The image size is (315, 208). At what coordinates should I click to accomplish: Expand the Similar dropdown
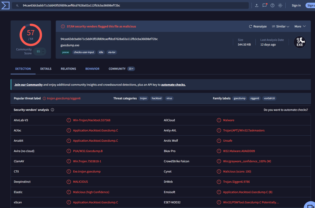(x=280, y=26)
